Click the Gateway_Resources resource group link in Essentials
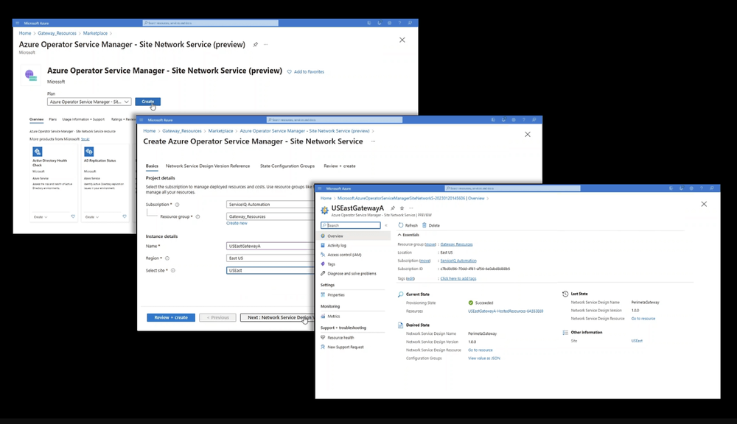The image size is (737, 424). point(456,244)
